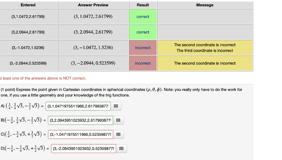The width and height of the screenshot is (282, 160).
Task: Click the 'Result' column header
Action: click(143, 5)
